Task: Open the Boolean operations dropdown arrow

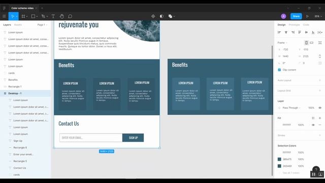Action: coord(174,16)
